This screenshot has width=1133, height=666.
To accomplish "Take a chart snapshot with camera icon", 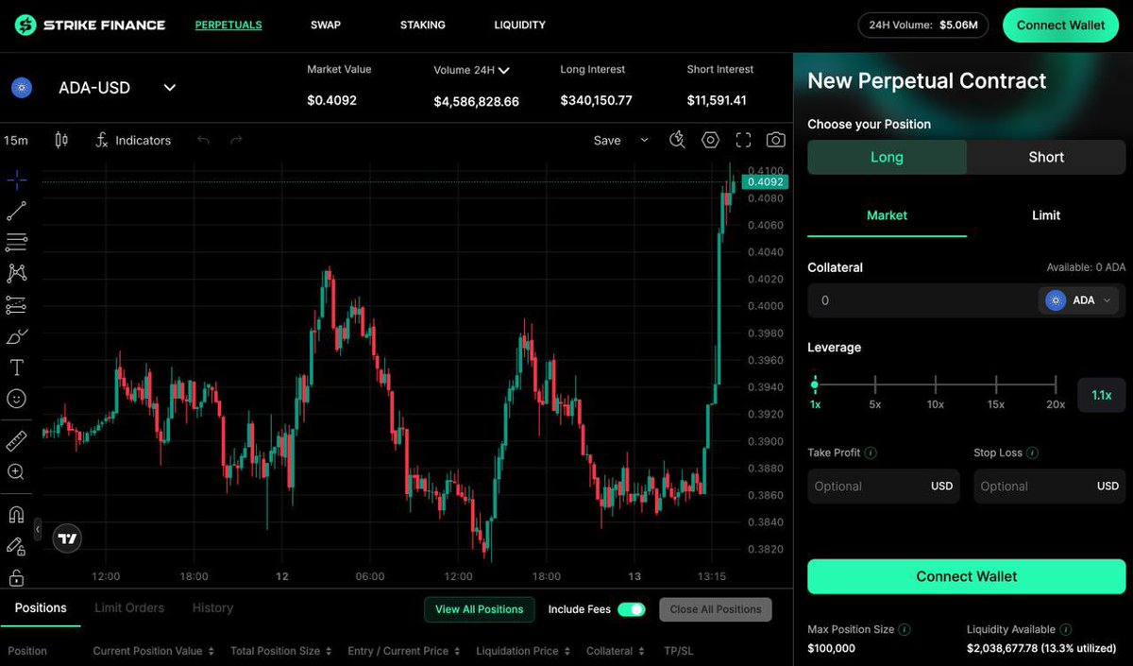I will pos(775,140).
